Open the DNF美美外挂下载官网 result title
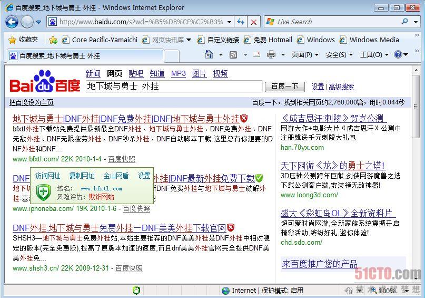The image size is (425, 298). [x=119, y=228]
